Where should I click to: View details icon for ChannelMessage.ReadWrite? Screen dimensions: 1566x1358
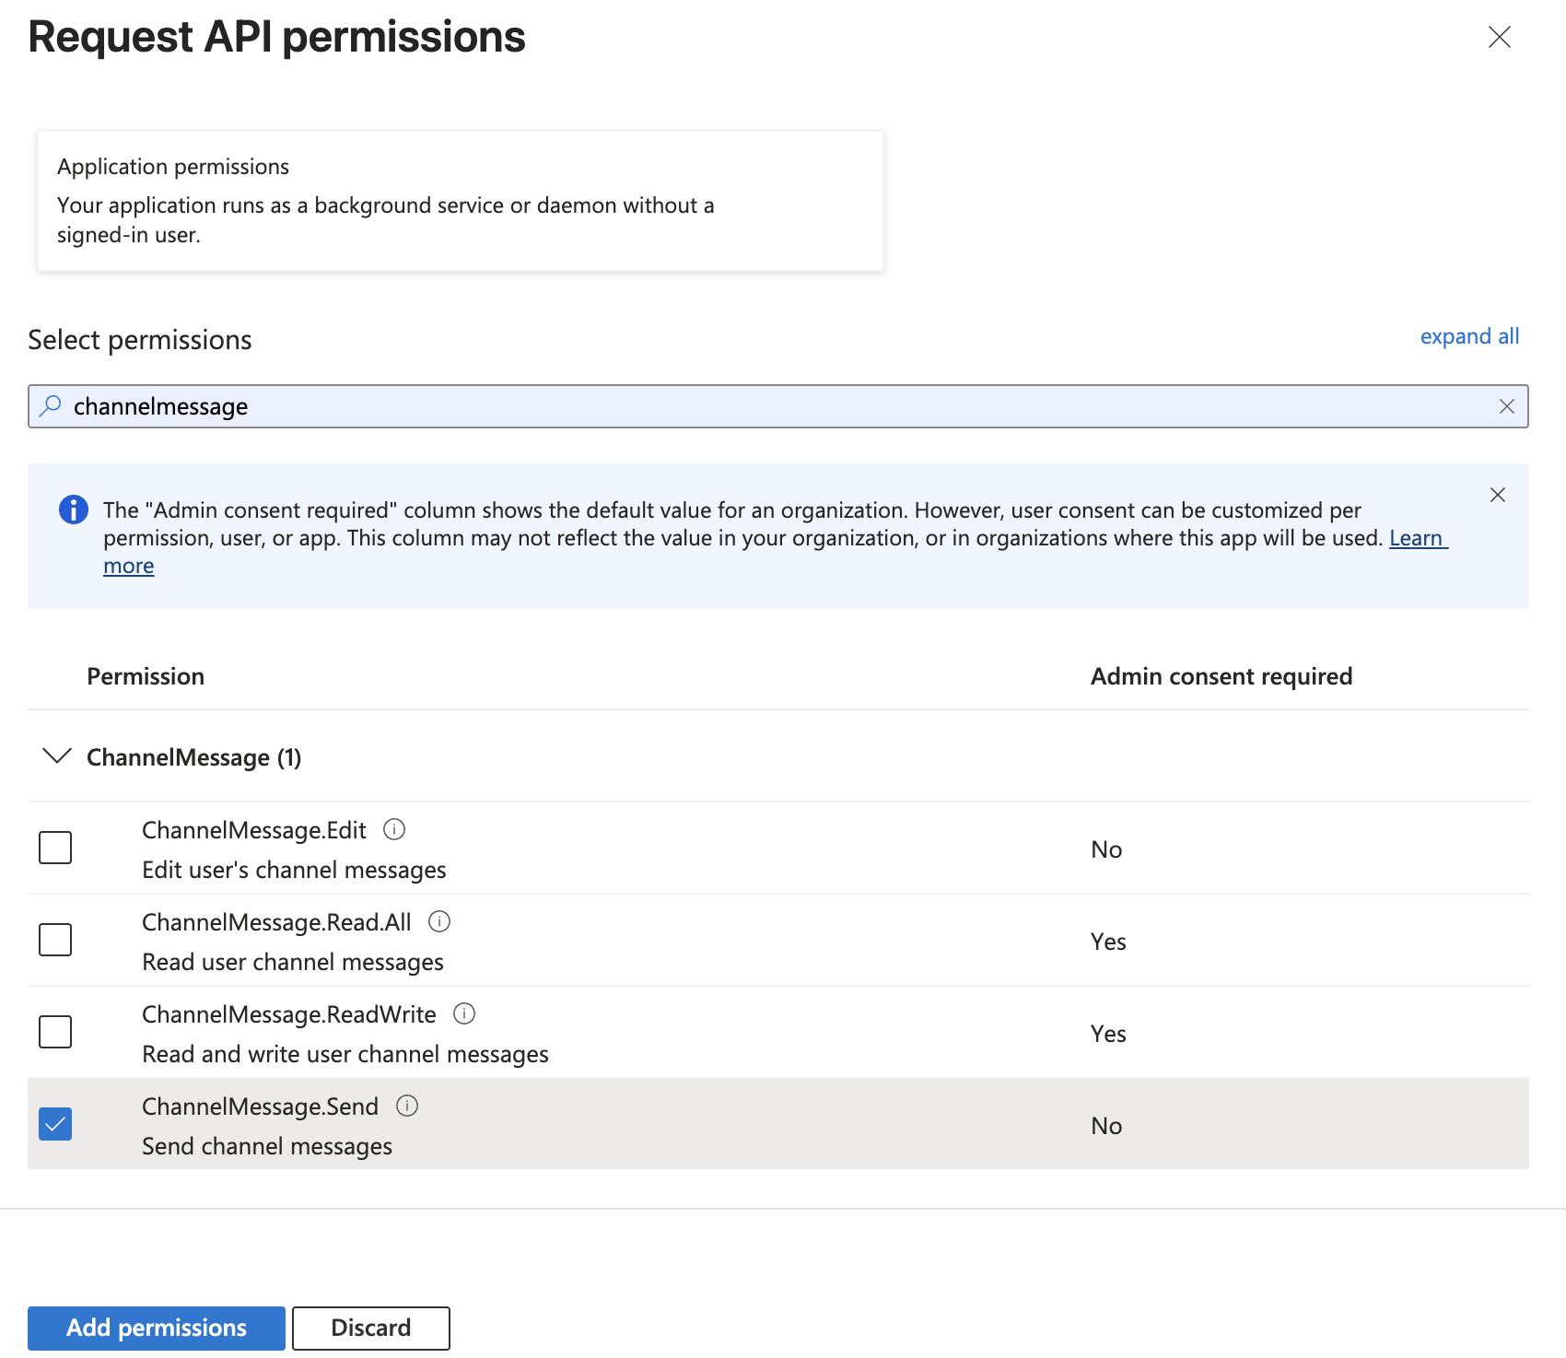pos(465,1013)
